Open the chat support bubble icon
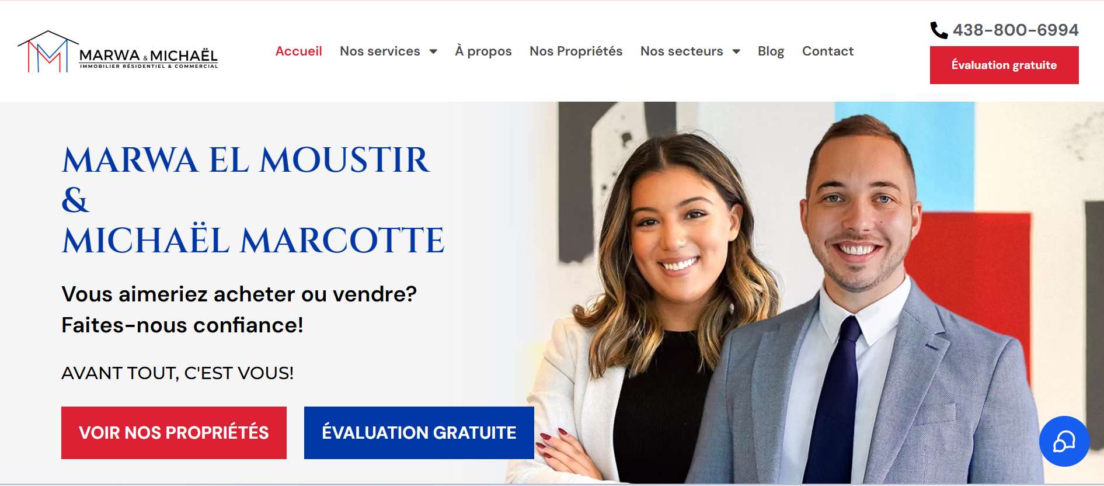This screenshot has width=1104, height=486. (x=1064, y=441)
